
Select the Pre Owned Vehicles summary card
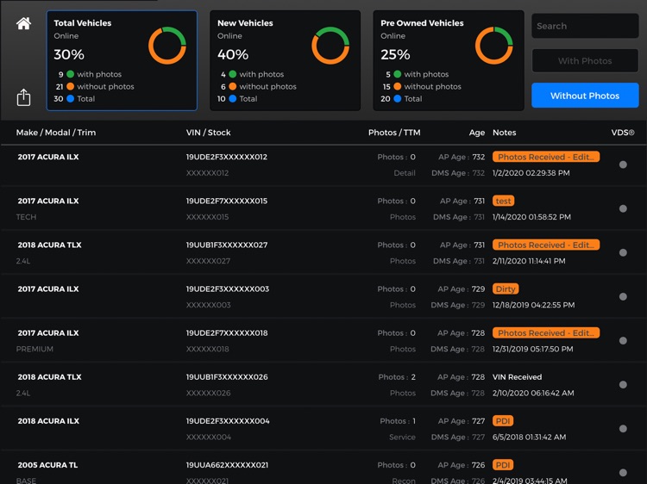pos(449,60)
